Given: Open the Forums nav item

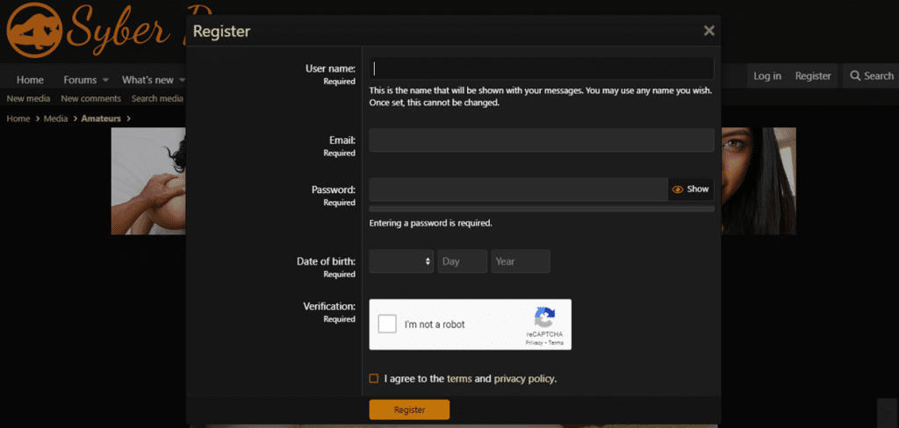Looking at the screenshot, I should coord(80,80).
